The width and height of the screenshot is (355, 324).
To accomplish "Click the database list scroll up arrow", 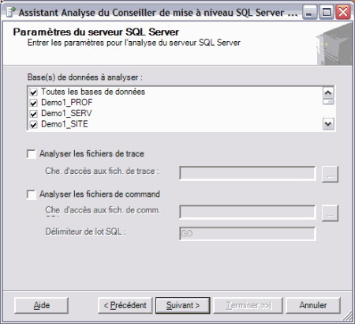I will tap(328, 92).
